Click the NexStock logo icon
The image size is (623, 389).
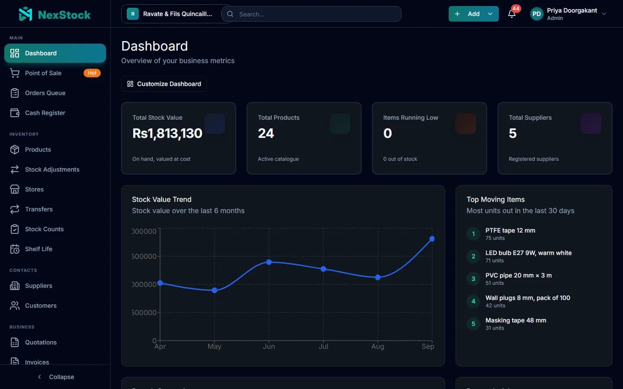click(26, 14)
